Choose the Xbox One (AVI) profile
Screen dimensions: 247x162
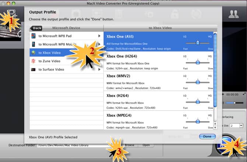159,42
